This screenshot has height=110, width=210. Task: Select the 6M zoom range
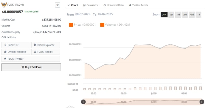click(192, 14)
